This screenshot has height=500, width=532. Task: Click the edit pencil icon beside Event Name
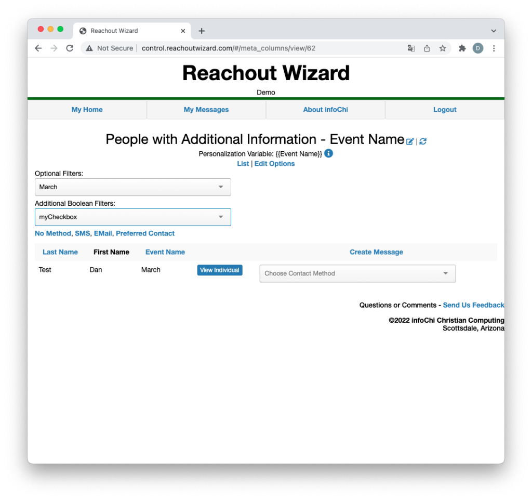[x=410, y=141]
